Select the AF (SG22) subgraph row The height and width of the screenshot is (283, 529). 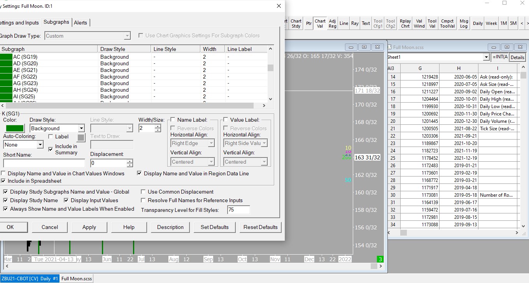[x=134, y=77]
